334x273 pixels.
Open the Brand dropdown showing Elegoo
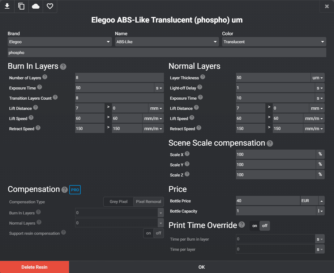pyautogui.click(x=60, y=42)
